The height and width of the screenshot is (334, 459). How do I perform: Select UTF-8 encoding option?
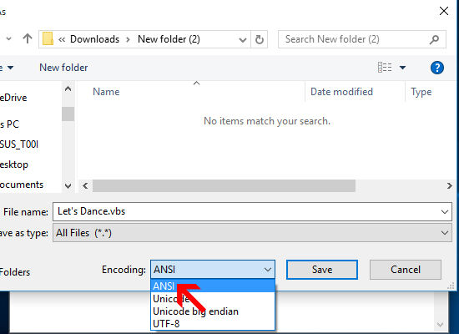213,324
